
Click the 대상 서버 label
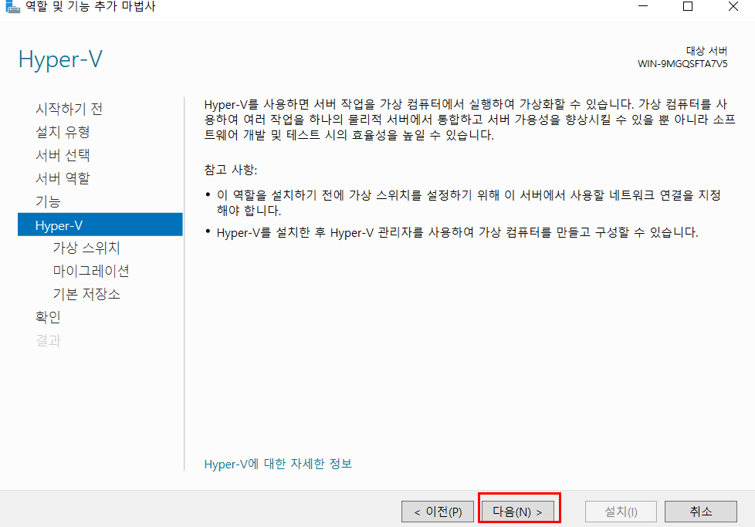706,51
